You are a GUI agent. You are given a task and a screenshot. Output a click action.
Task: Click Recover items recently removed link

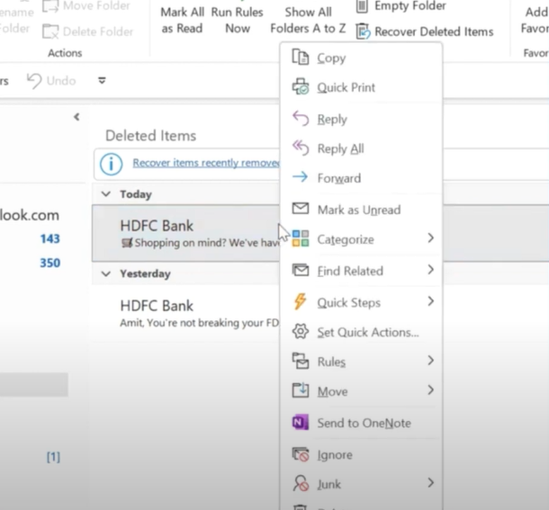206,163
